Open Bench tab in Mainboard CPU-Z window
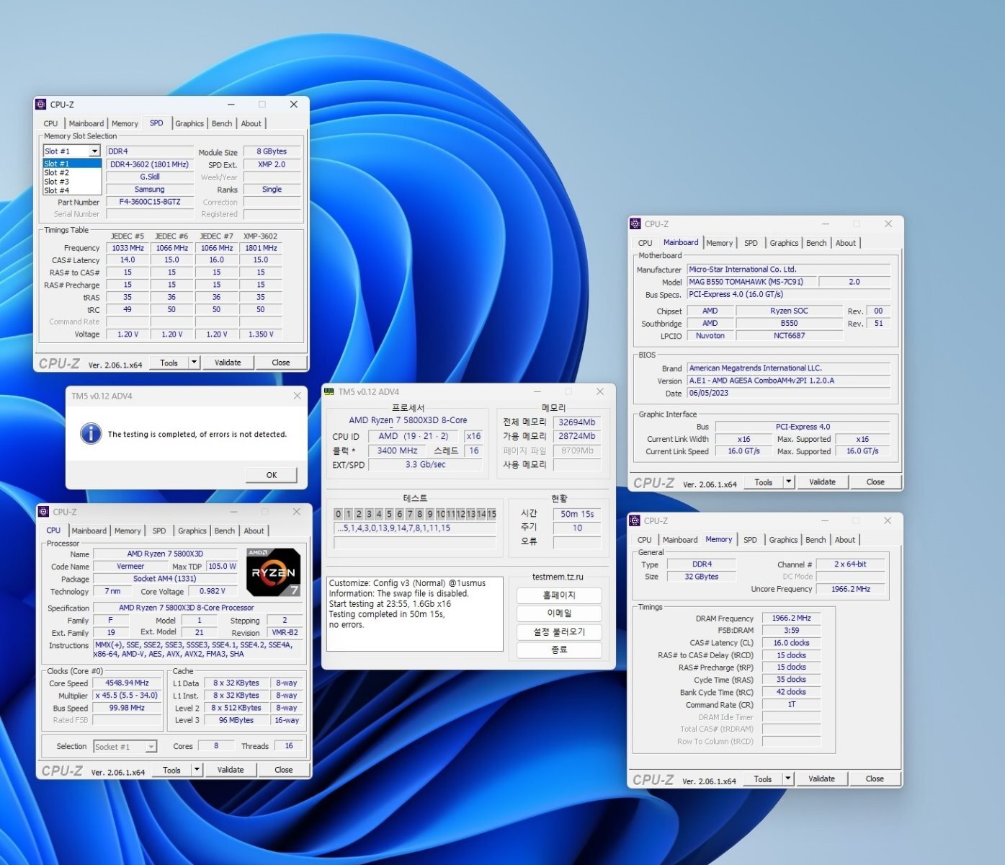Screen dimensions: 1005x865 [x=816, y=243]
